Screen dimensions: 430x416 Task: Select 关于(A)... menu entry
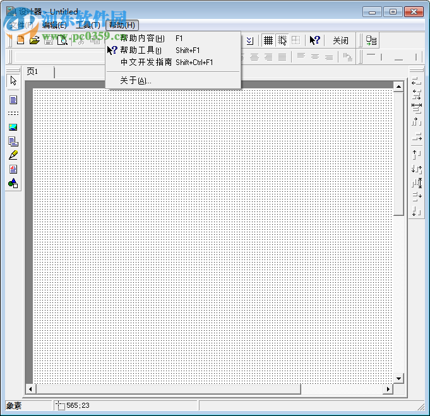[173, 81]
